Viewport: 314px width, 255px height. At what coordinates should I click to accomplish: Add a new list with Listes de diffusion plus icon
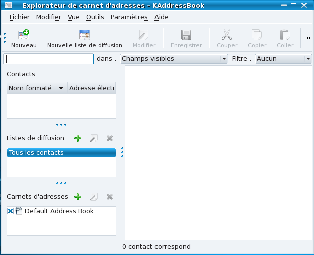pyautogui.click(x=77, y=138)
